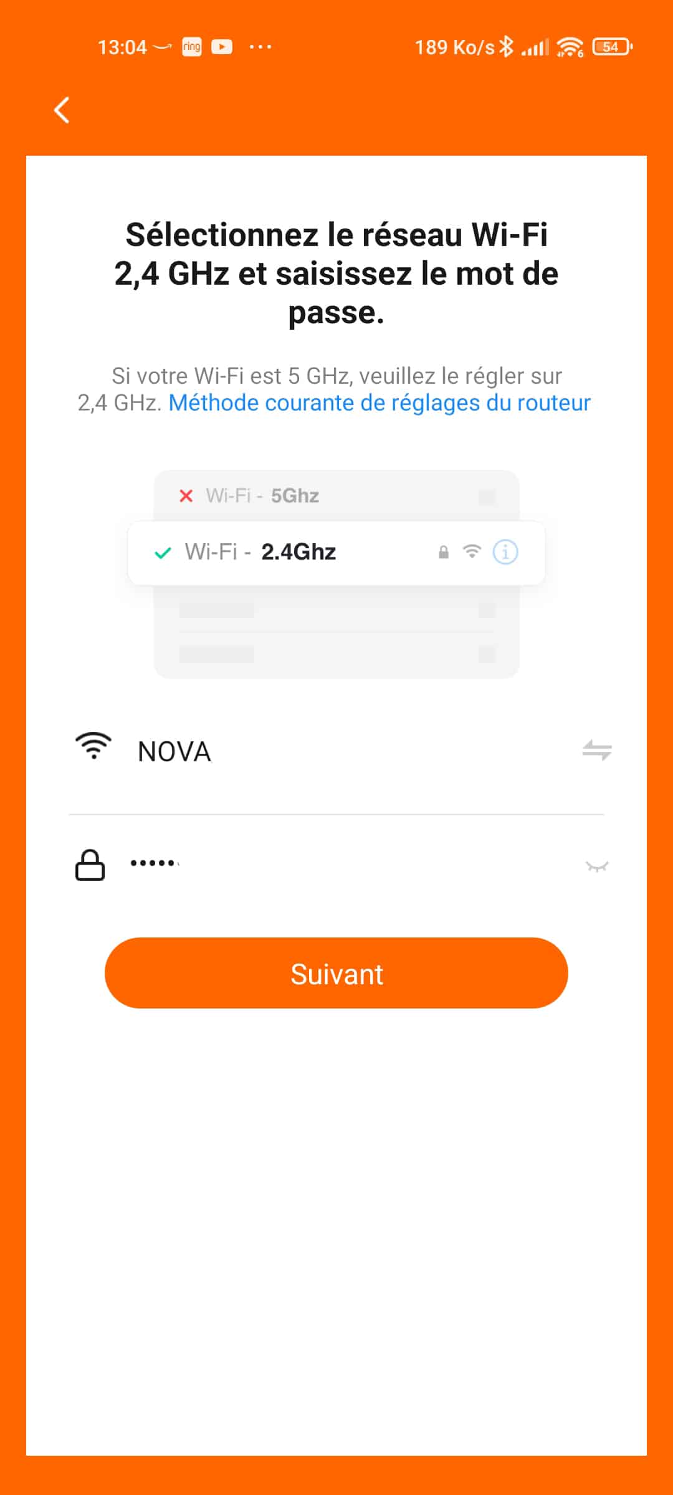Screen dimensions: 673x1495
Task: Tap the Wi-Fi signal icon beside NOVA
Action: [x=93, y=746]
